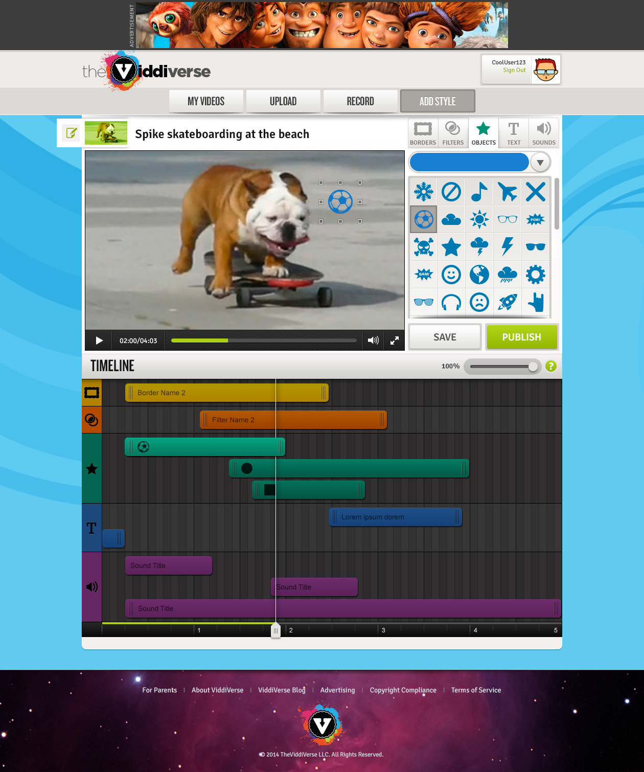Choose the airplane object icon
This screenshot has width=644, height=772.
click(x=508, y=192)
